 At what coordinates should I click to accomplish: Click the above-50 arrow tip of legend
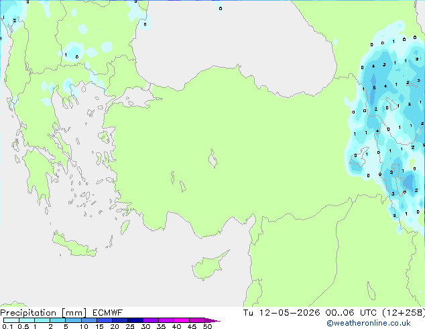click(213, 320)
